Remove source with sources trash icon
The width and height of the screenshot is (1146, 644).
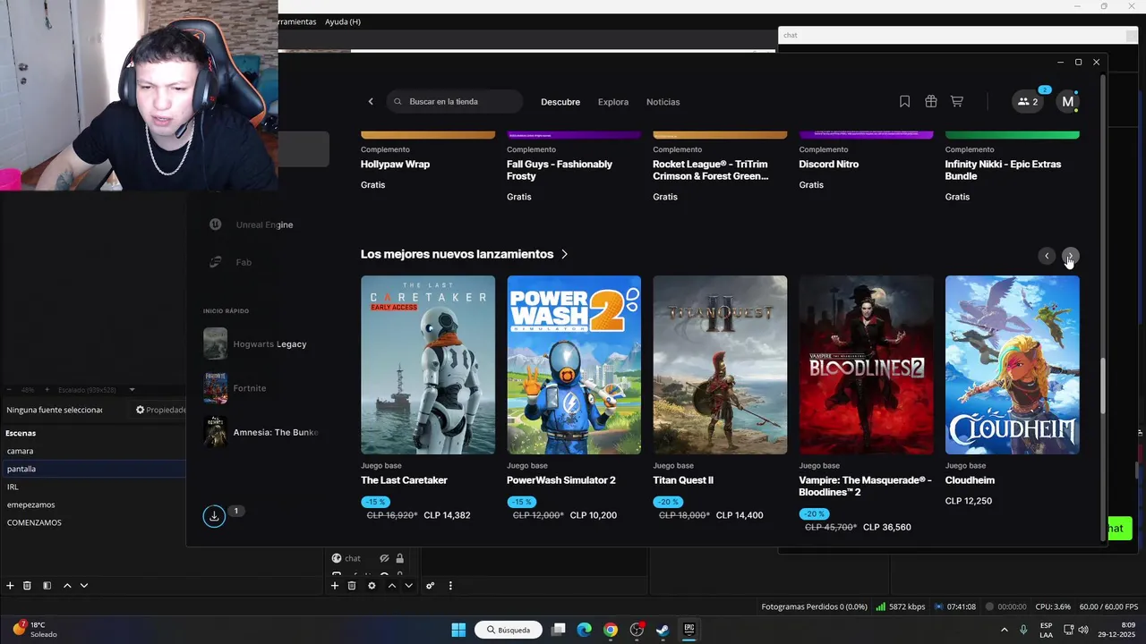(352, 586)
